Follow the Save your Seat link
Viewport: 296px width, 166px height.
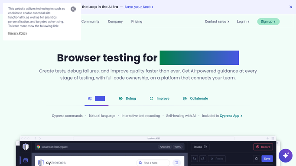point(139,7)
